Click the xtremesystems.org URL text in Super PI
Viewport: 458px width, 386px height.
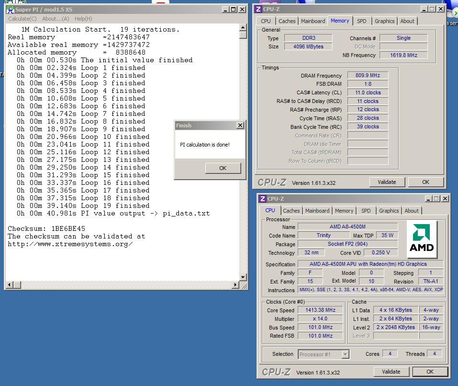pyautogui.click(x=70, y=244)
